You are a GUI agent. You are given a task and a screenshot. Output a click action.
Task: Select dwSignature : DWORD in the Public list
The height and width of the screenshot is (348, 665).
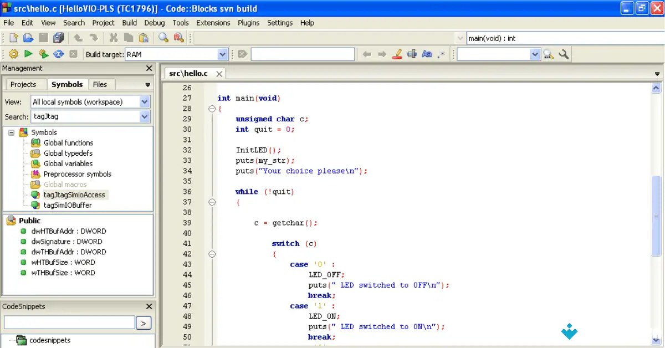tap(68, 241)
